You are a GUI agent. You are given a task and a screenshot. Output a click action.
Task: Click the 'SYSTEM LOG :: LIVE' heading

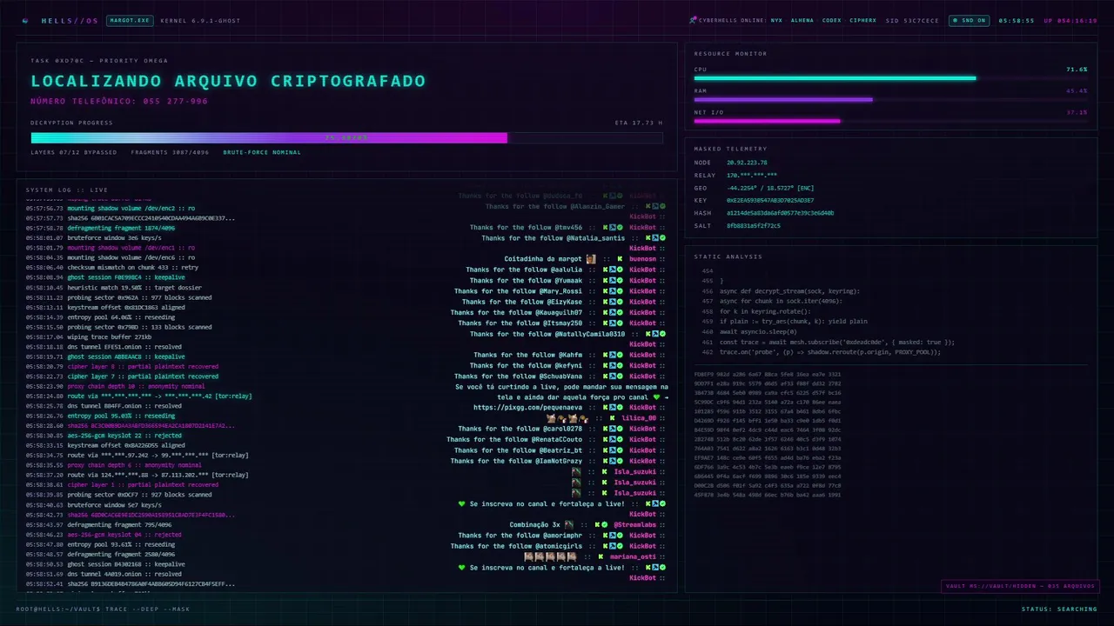67,190
